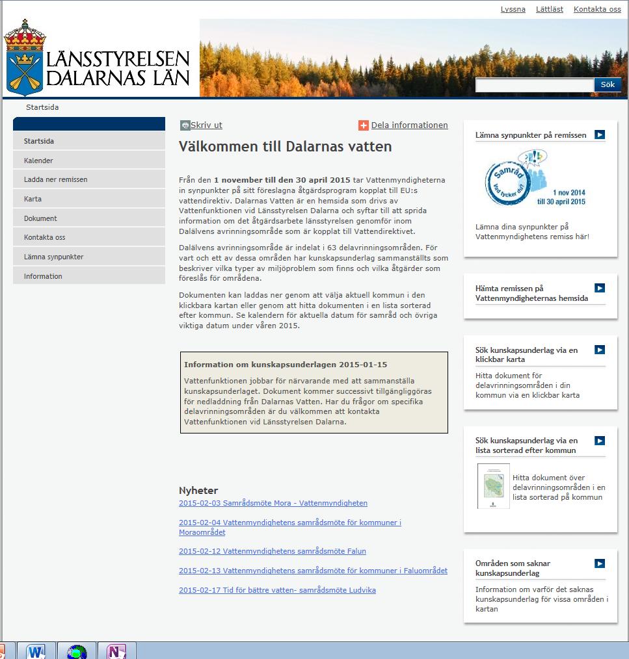Open news 2015-02-17 Tid för bättre vatten Ludvika

277,590
